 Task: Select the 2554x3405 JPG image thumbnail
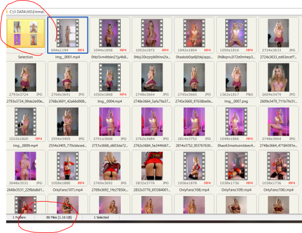(x=68, y=122)
